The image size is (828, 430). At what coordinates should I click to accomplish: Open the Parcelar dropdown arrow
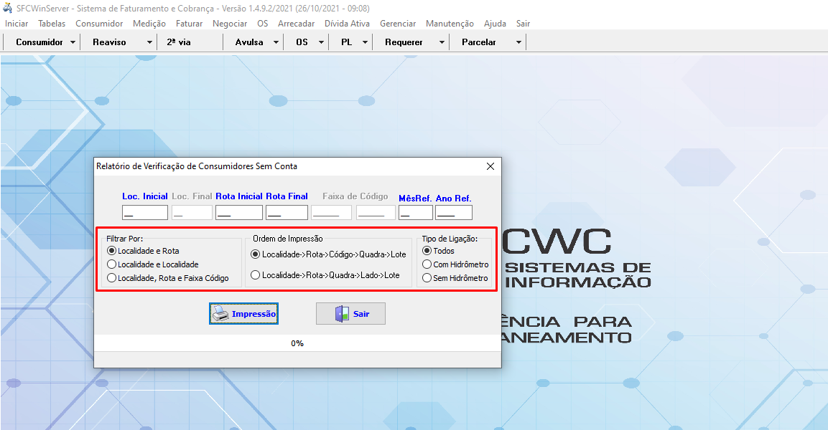pos(518,42)
